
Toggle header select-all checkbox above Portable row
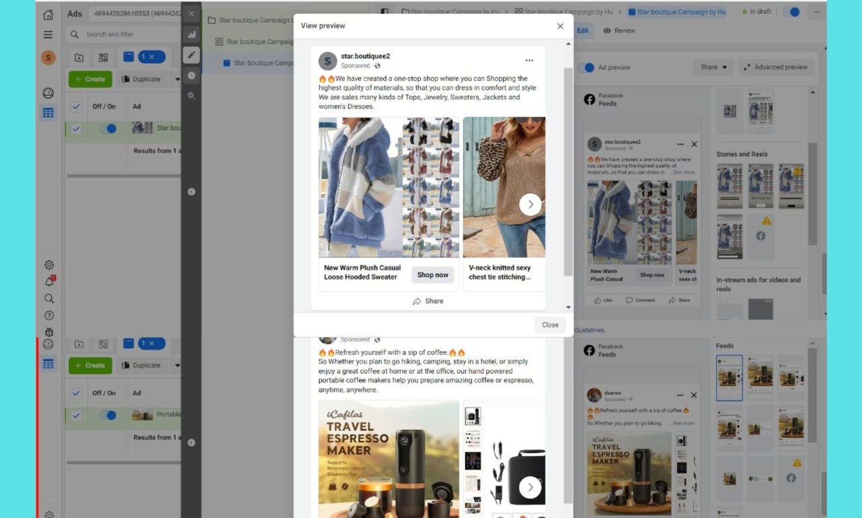click(76, 393)
